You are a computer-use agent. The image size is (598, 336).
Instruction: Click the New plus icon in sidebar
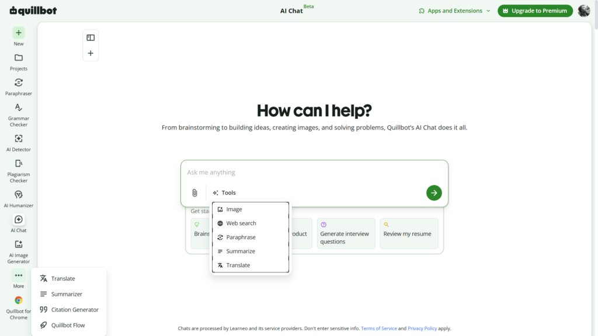[x=18, y=33]
